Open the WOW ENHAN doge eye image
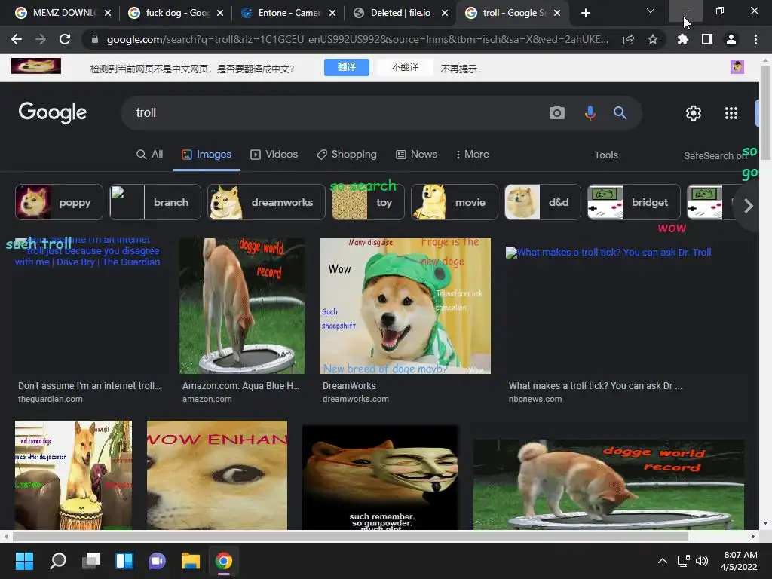This screenshot has height=579, width=772. [x=217, y=475]
